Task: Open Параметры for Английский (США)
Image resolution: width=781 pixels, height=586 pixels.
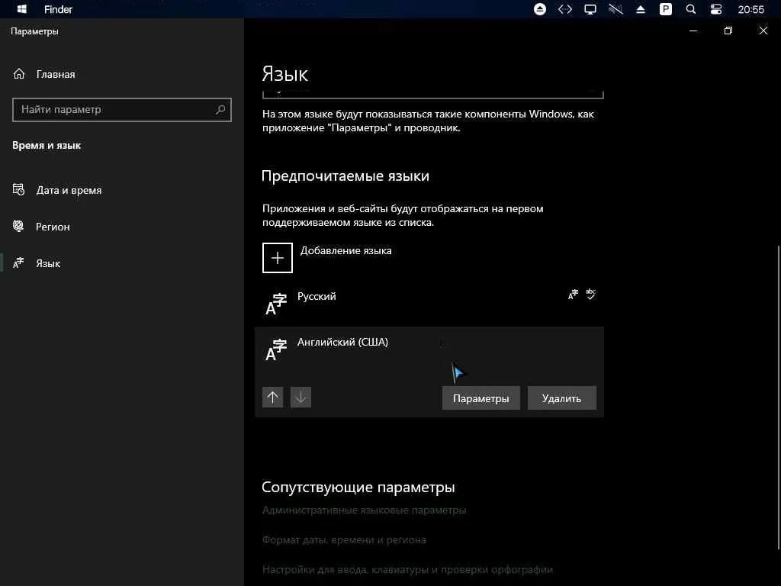Action: pyautogui.click(x=481, y=398)
